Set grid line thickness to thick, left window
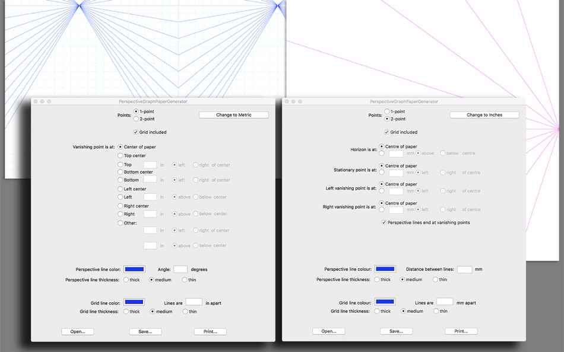The height and width of the screenshot is (352, 564). tap(126, 312)
